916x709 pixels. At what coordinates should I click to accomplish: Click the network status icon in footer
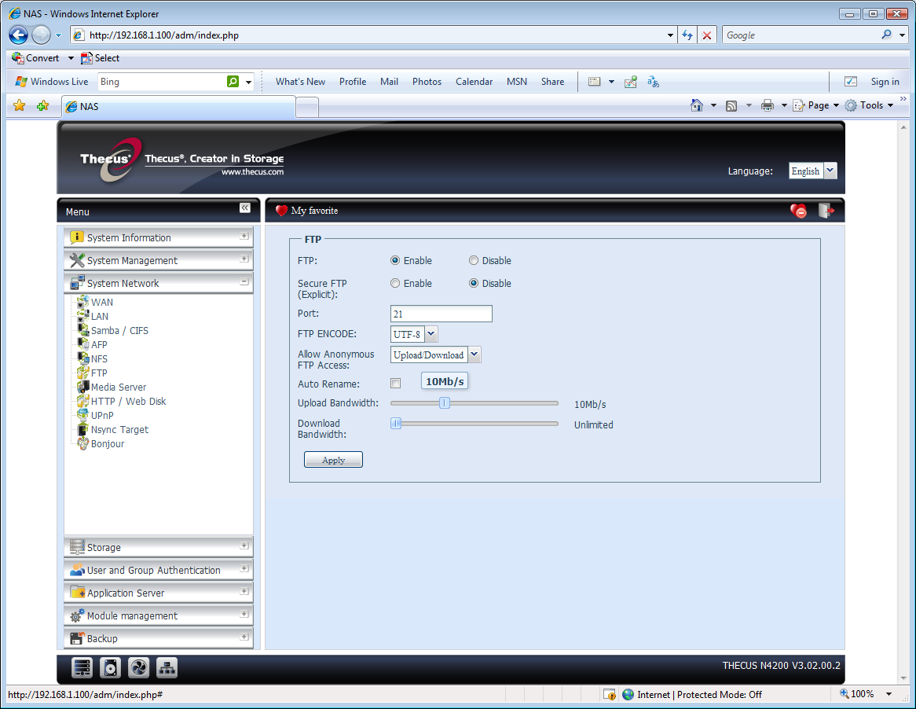pos(167,667)
